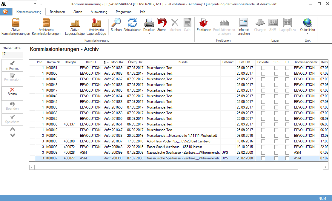Check LT for K00006
This screenshot has height=201, width=332.
click(x=287, y=147)
